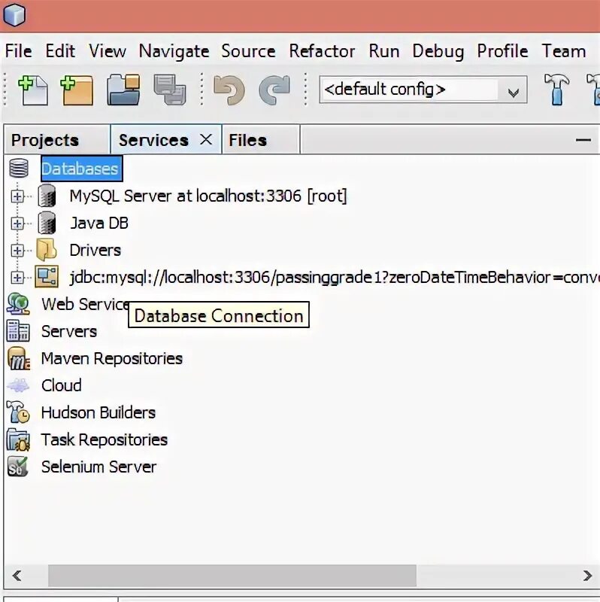Click the horizontal scrollbar thumb
This screenshot has width=600, height=602.
(232, 576)
